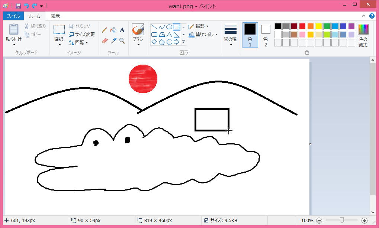Choose the Line shape
The height and width of the screenshot is (228, 379).
coord(154,27)
